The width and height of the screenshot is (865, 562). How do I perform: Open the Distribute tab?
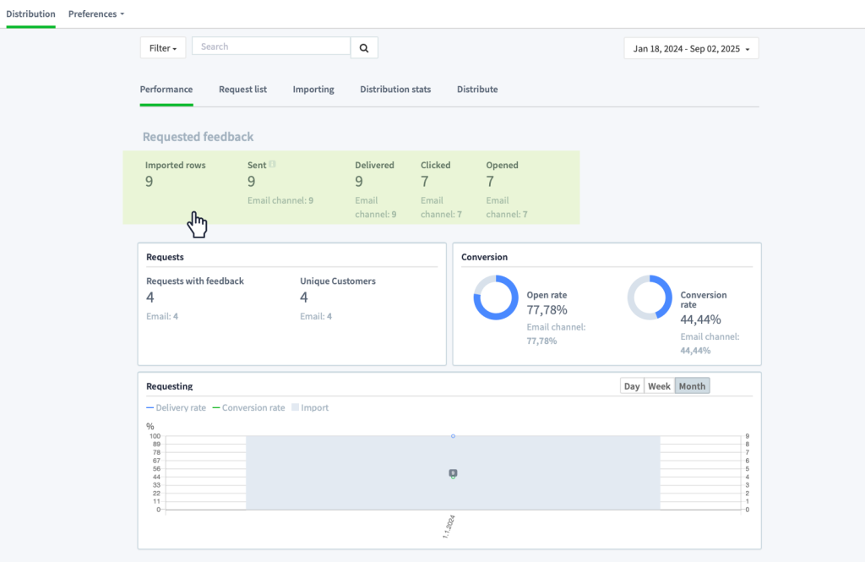[x=477, y=90]
